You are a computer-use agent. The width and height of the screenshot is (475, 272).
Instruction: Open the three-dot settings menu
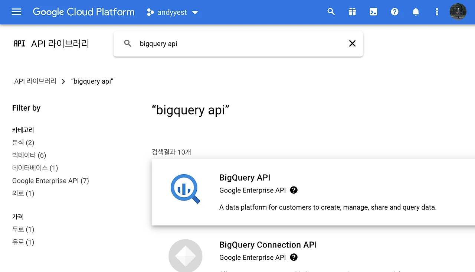pyautogui.click(x=437, y=12)
